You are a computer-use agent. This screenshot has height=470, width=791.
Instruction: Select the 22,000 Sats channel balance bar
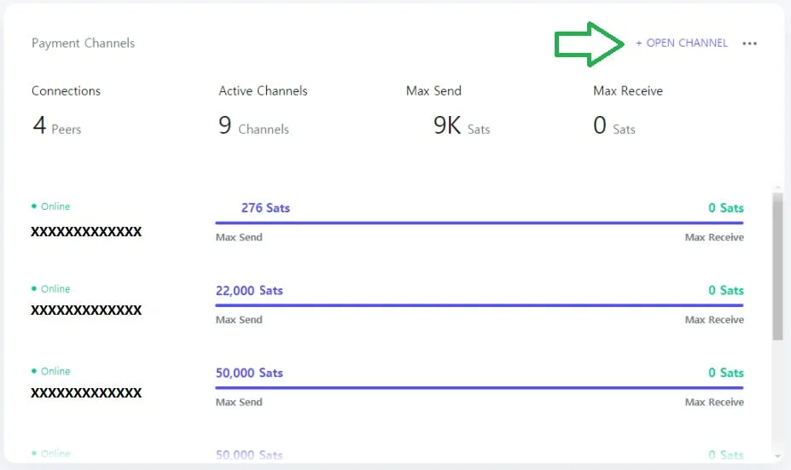(x=480, y=305)
